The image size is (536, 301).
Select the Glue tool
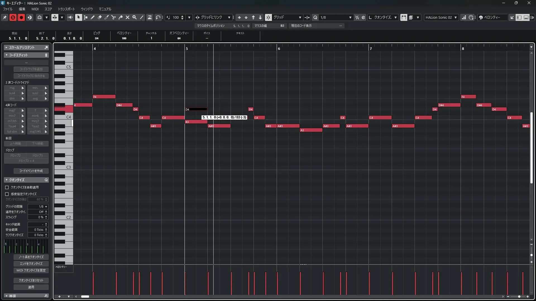click(x=121, y=17)
